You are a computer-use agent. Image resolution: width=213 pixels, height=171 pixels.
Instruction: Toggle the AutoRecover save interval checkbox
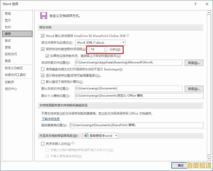[x=43, y=49]
